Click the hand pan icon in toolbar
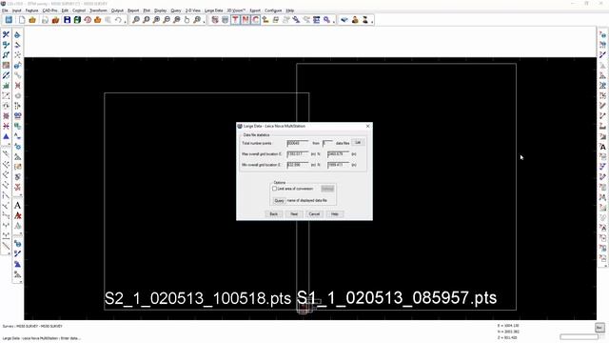 (187, 20)
